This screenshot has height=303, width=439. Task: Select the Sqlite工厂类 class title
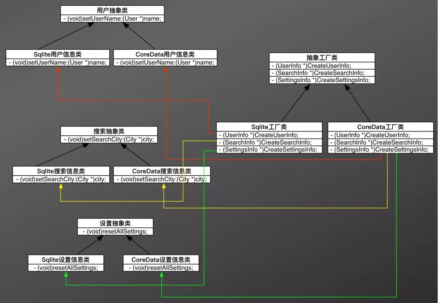tap(269, 127)
